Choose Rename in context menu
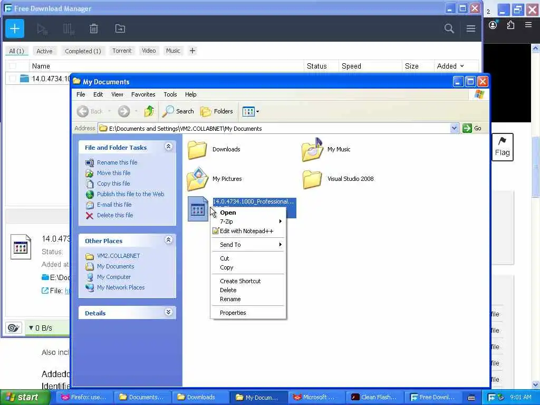The height and width of the screenshot is (405, 540). click(248, 299)
